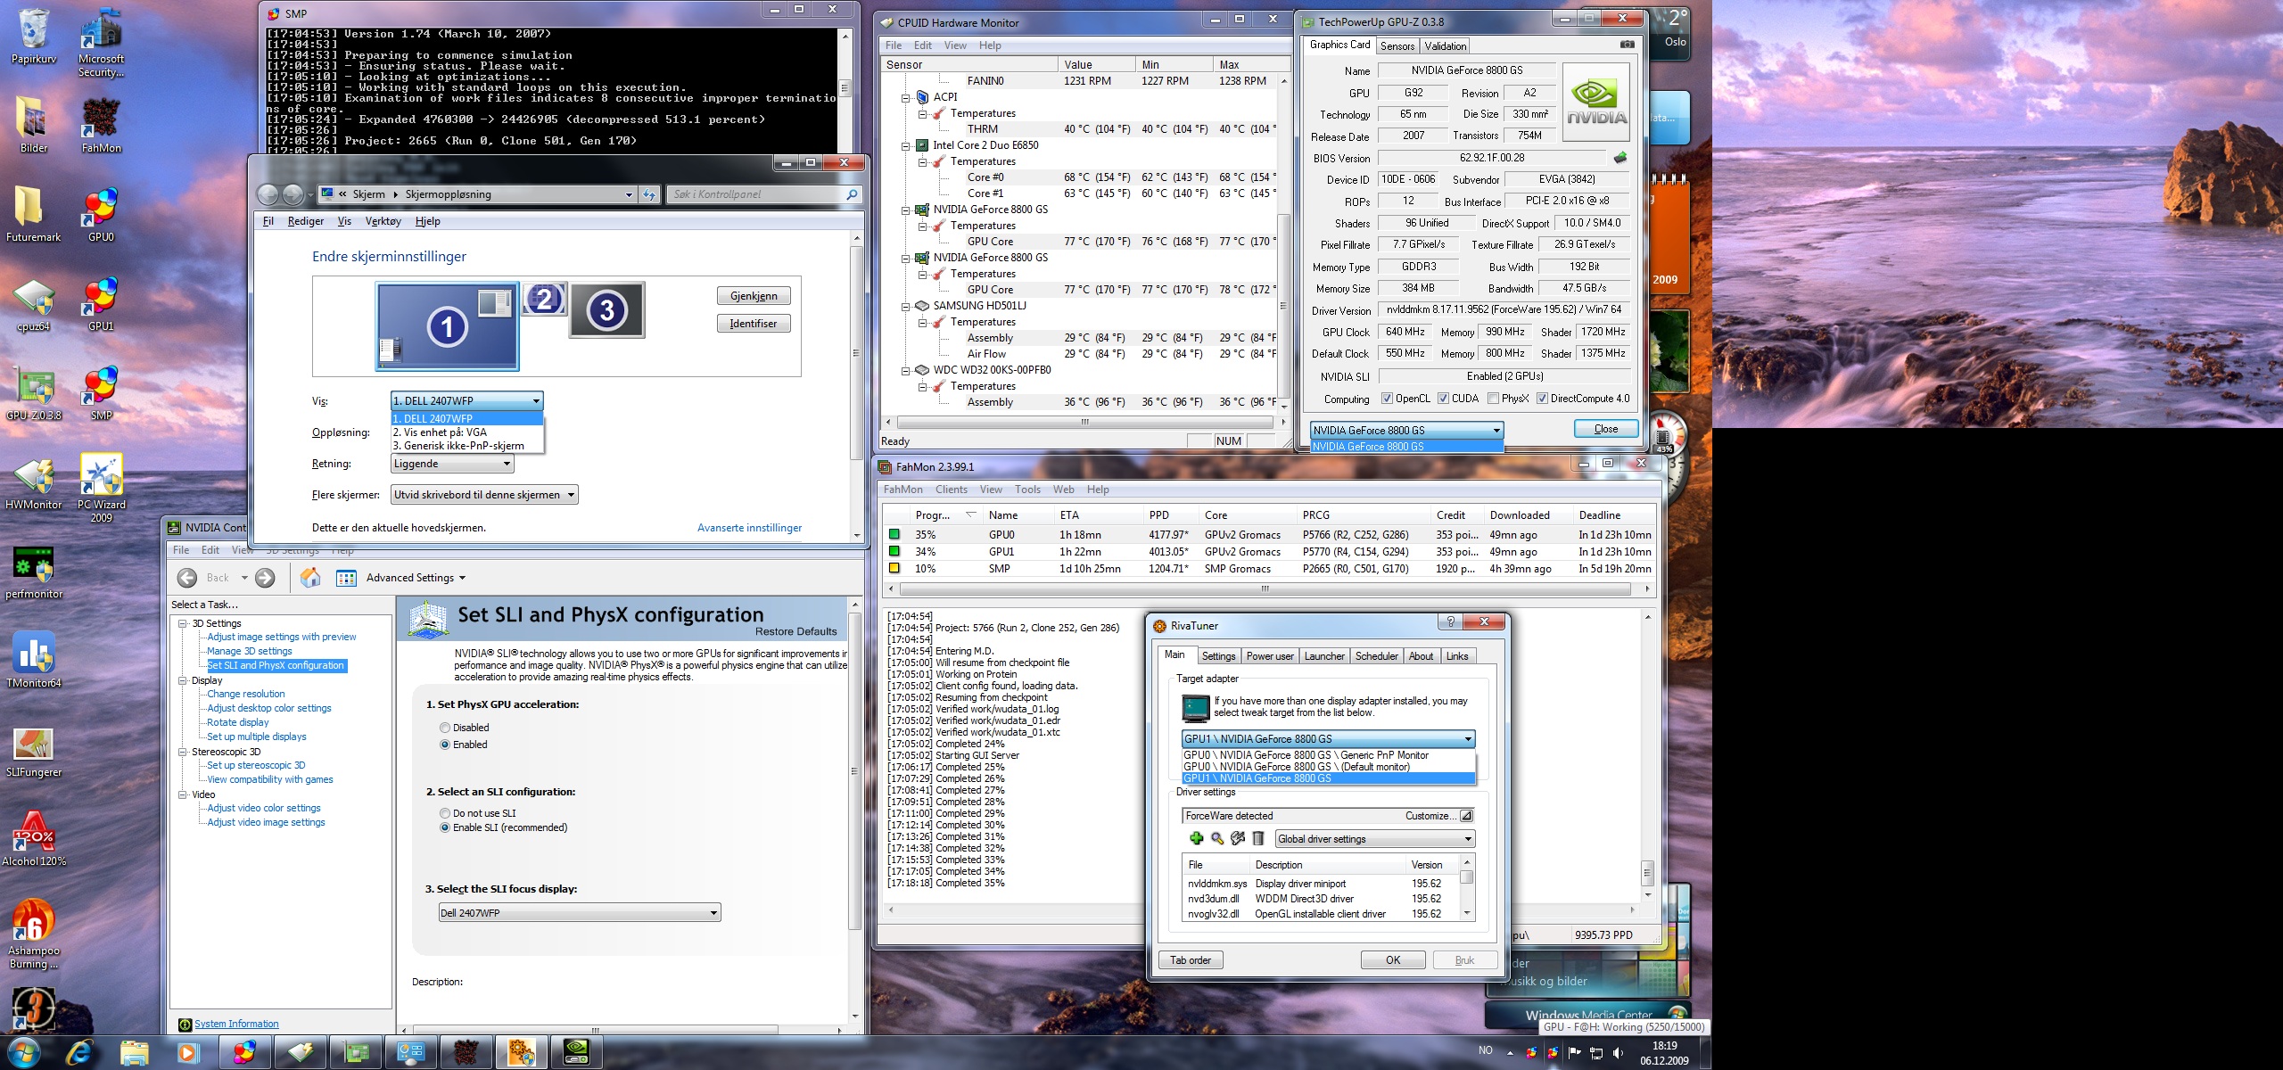Viewport: 2283px width, 1070px height.
Task: Click Restore Defaults in NVIDIA panel
Action: pos(795,631)
